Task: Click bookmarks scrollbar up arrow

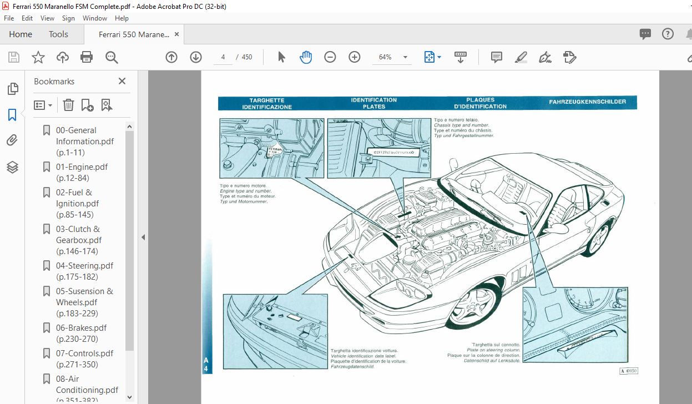Action: click(130, 127)
